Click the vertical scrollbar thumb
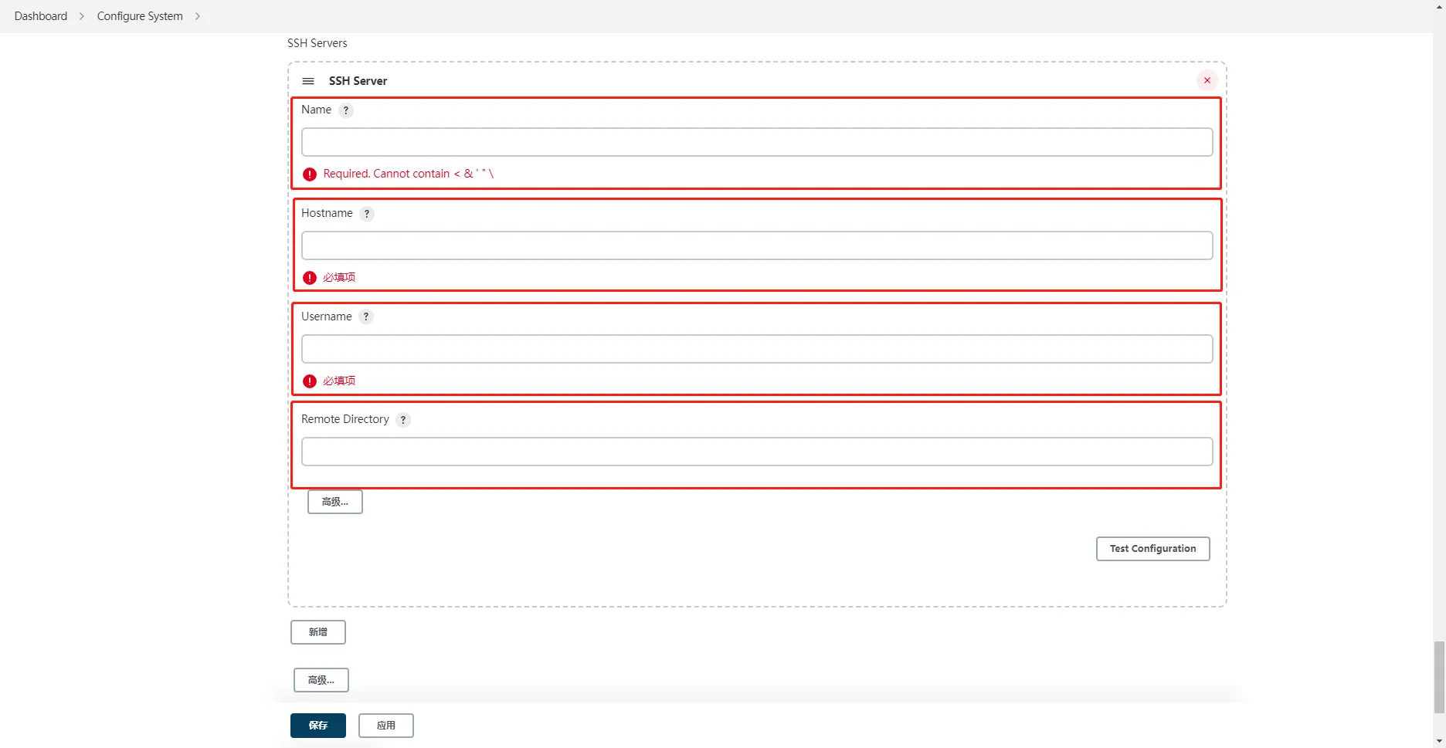 click(x=1439, y=676)
